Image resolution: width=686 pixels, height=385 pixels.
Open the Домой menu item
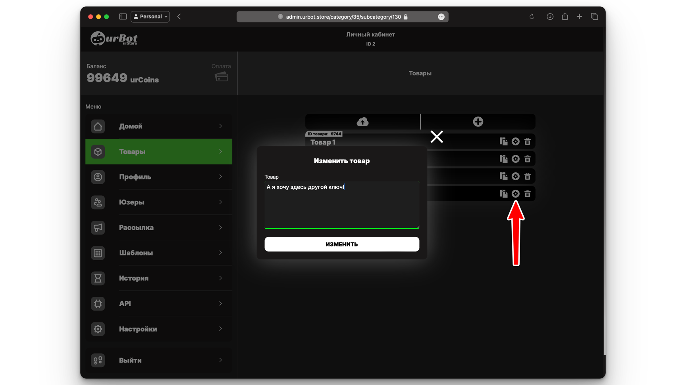(x=159, y=126)
